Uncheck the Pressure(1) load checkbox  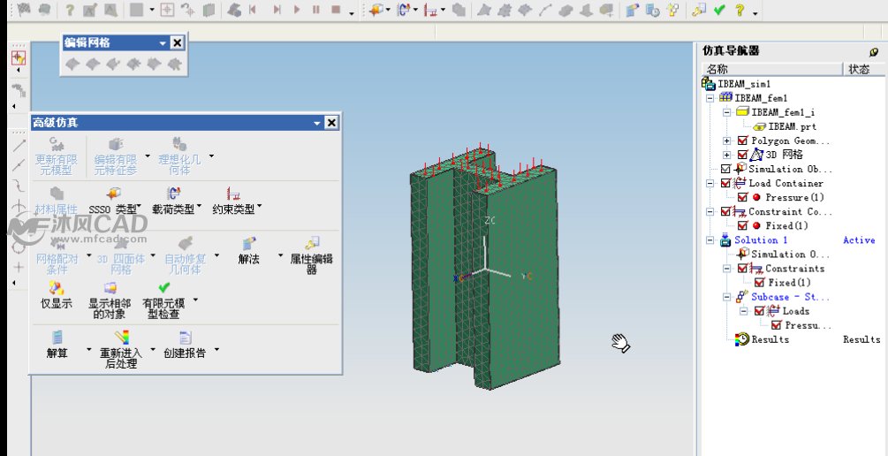[742, 198]
